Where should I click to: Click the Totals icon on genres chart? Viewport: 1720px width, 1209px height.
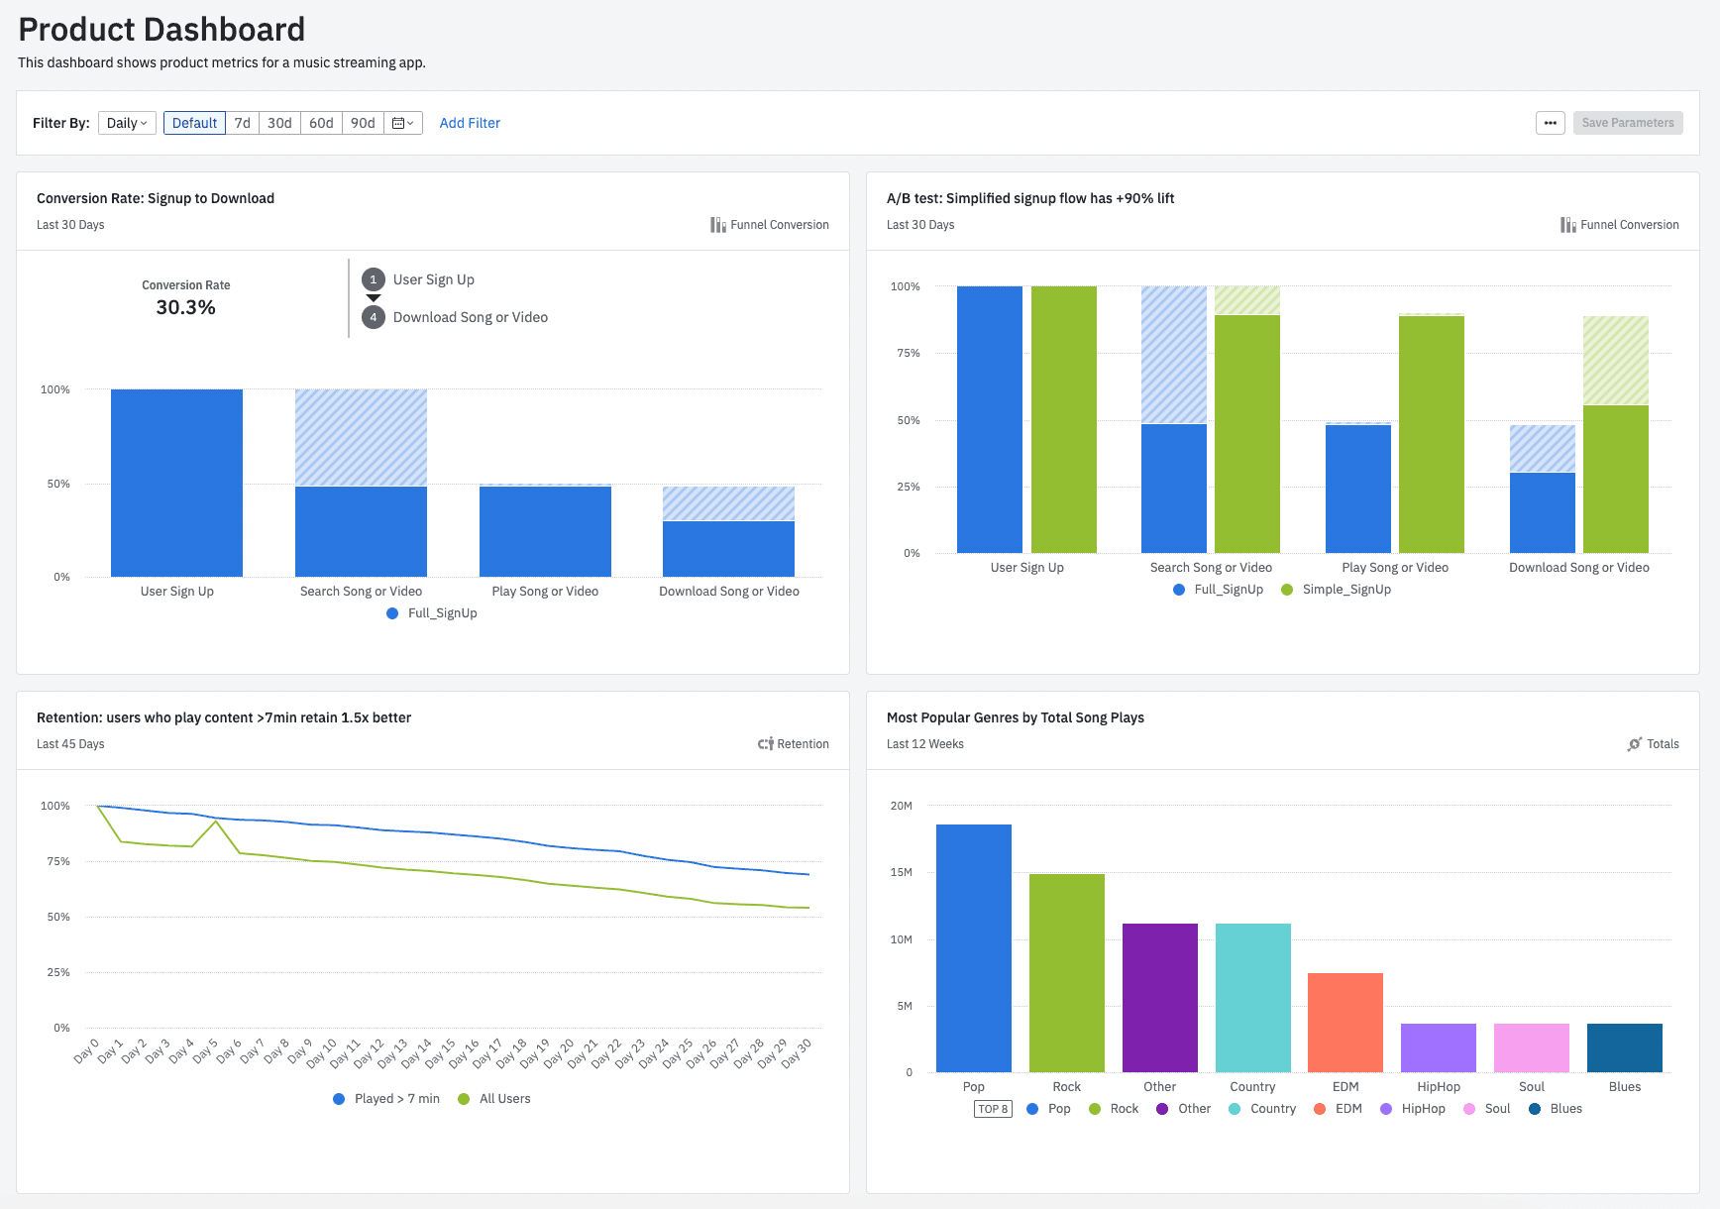click(x=1635, y=743)
